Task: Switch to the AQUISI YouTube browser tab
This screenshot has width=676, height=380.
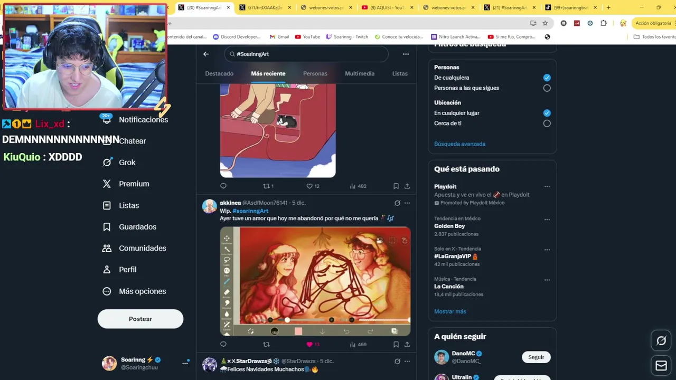Action: [x=387, y=7]
